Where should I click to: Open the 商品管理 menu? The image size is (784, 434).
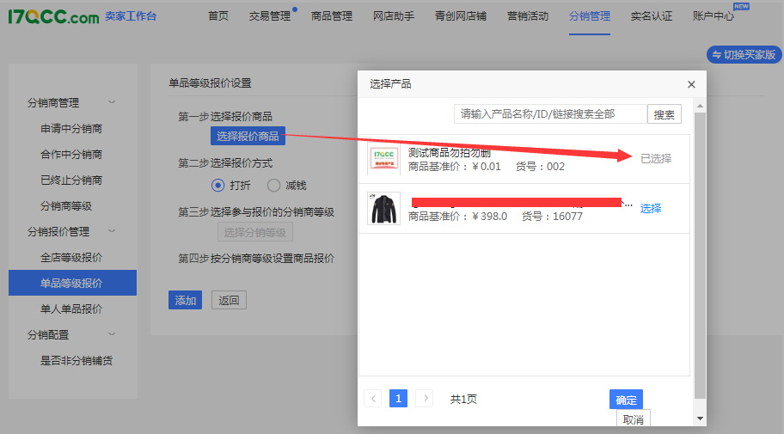coord(332,16)
